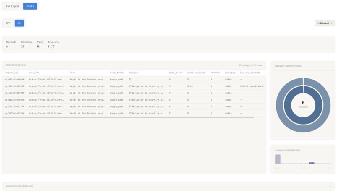Viewport: 338px width, 192px height.
Task: Click the NUM_STEPS column header
Action: 176,73
